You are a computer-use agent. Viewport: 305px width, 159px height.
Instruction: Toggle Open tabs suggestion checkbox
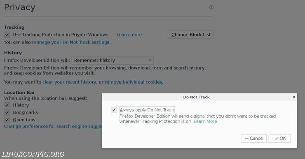click(x=7, y=120)
